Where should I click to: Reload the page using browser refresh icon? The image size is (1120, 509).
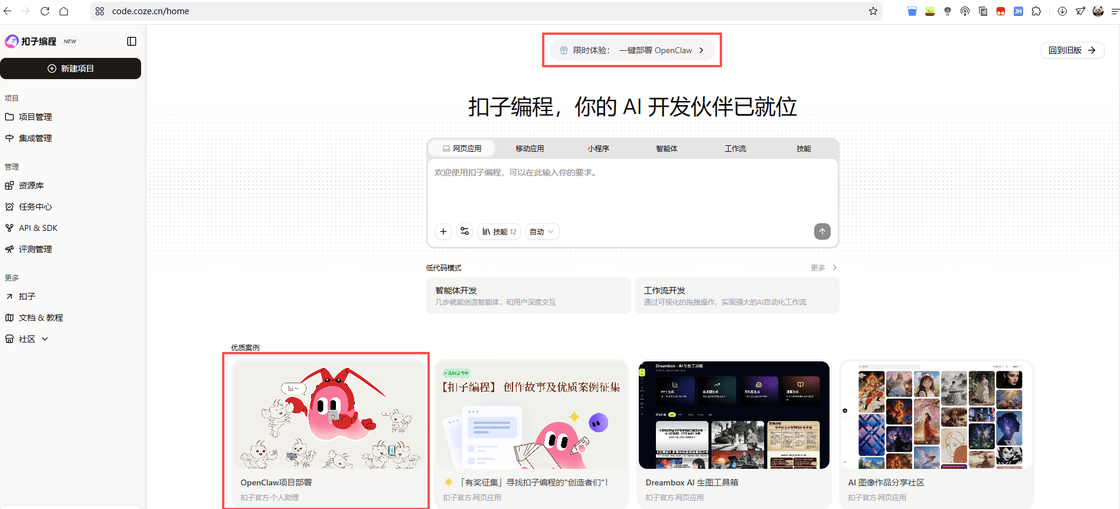coord(45,11)
